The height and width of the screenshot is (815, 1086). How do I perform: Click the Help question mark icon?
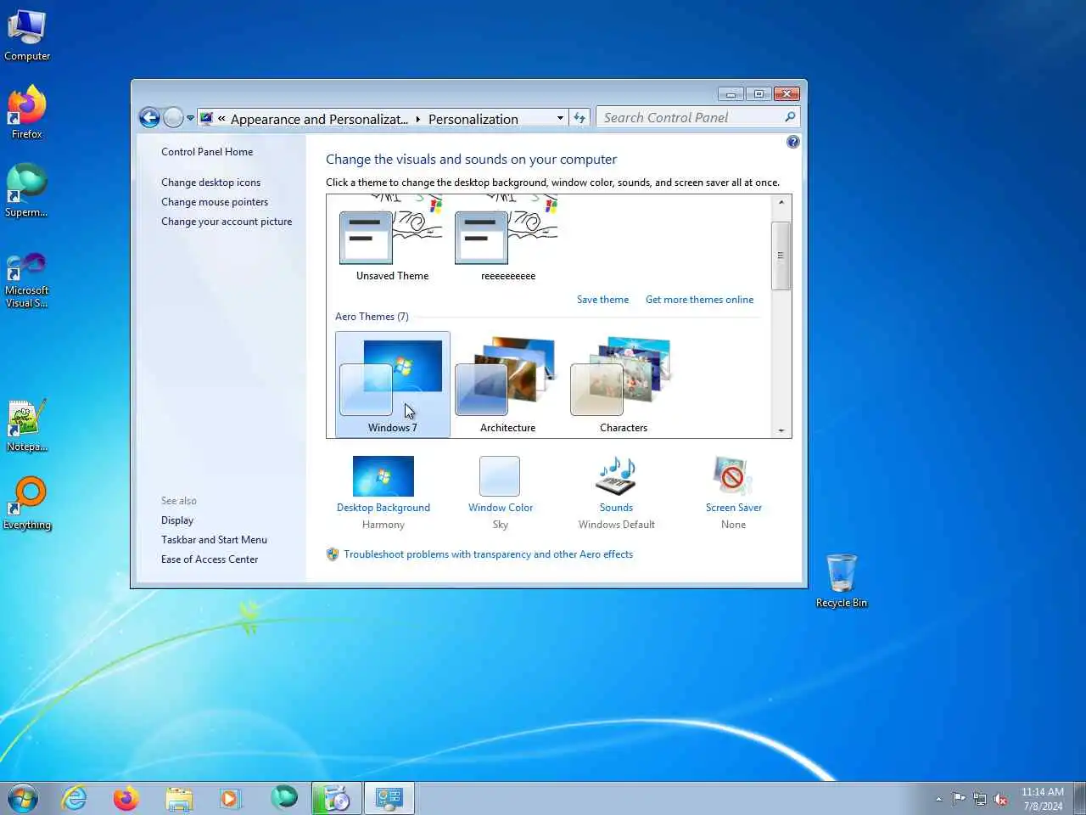point(792,142)
